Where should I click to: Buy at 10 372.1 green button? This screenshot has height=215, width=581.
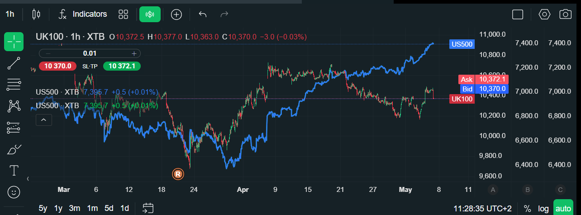click(122, 66)
